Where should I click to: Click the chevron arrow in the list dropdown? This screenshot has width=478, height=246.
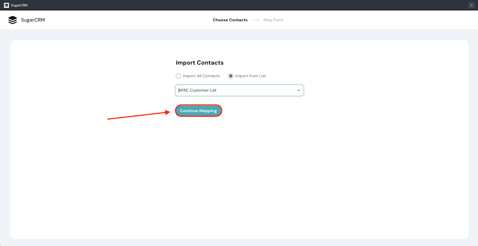tap(298, 90)
